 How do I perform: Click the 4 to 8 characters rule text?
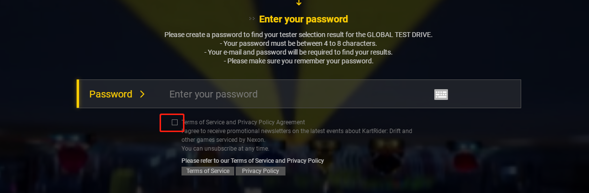tap(298, 43)
